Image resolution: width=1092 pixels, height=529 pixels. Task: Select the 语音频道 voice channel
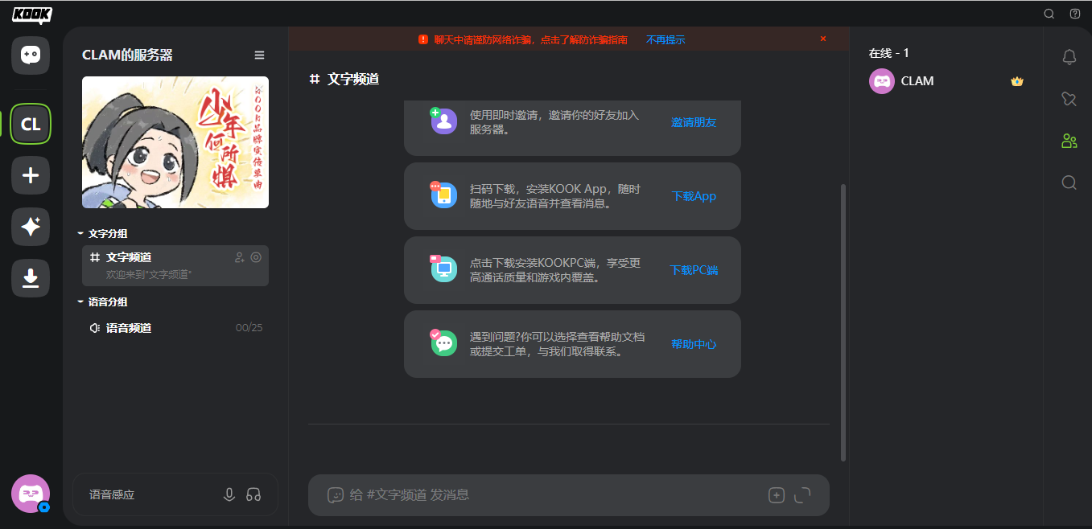(129, 327)
